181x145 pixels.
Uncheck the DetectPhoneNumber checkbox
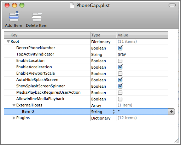[x=120, y=48]
